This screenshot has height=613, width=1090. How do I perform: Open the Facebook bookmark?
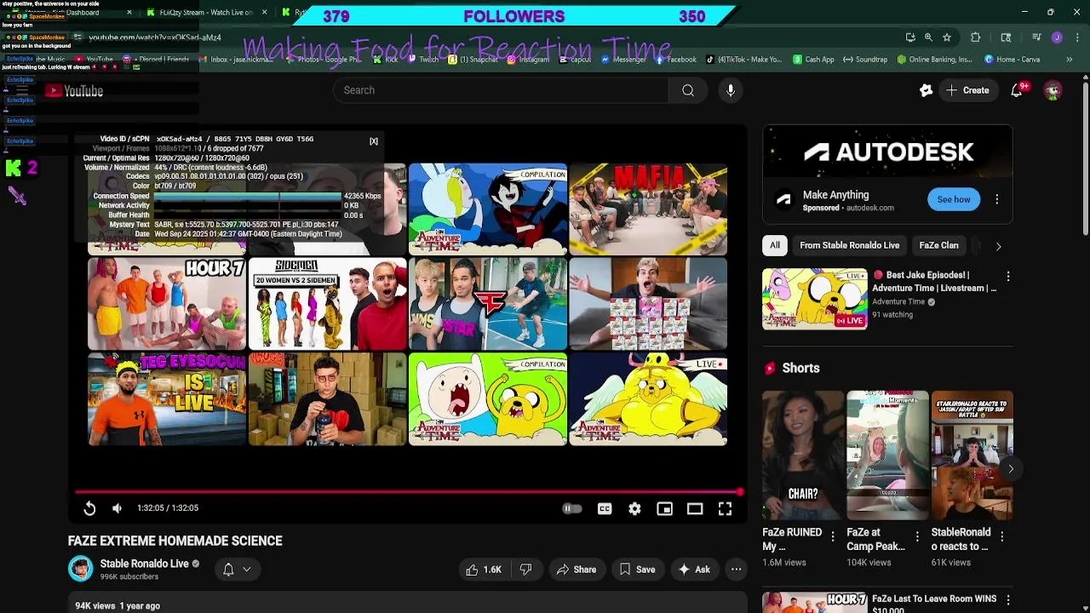click(675, 60)
